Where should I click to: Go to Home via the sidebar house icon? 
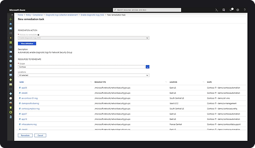[x=11, y=24]
